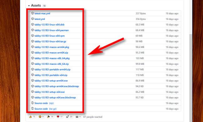
Task: Download tabby-1.0.183-macos-x86_64.pkg
Action: tap(52, 58)
